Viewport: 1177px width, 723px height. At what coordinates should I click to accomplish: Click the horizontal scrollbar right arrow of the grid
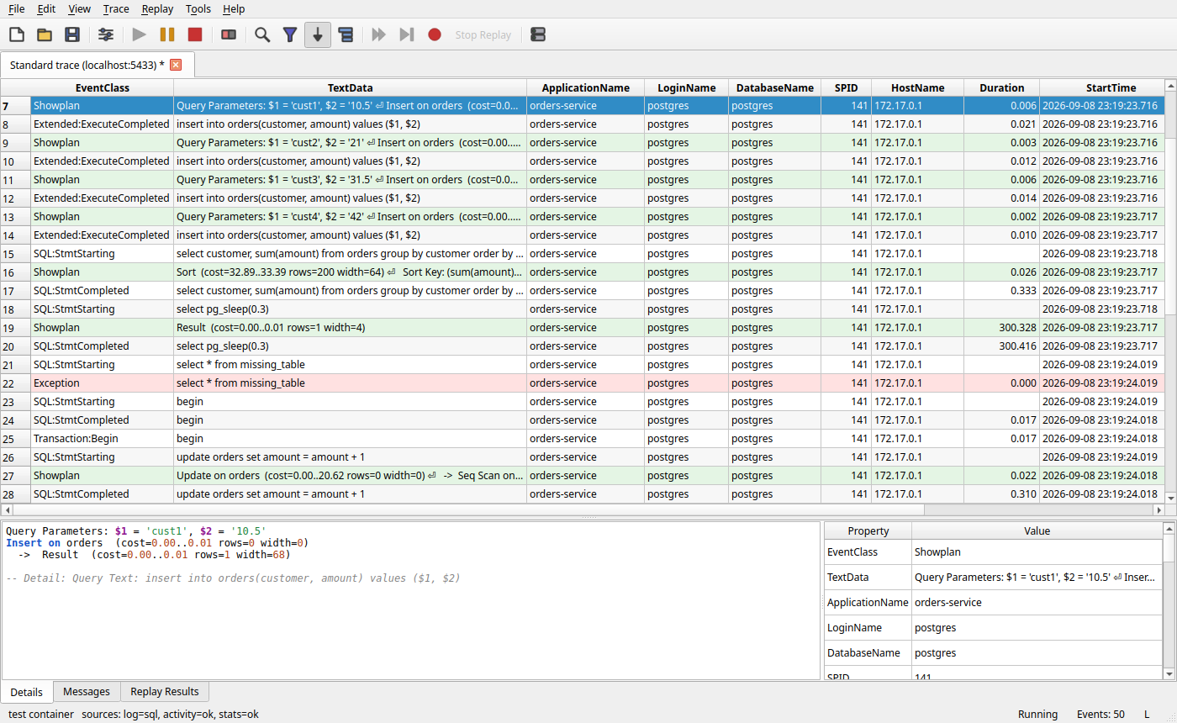[x=1159, y=509]
